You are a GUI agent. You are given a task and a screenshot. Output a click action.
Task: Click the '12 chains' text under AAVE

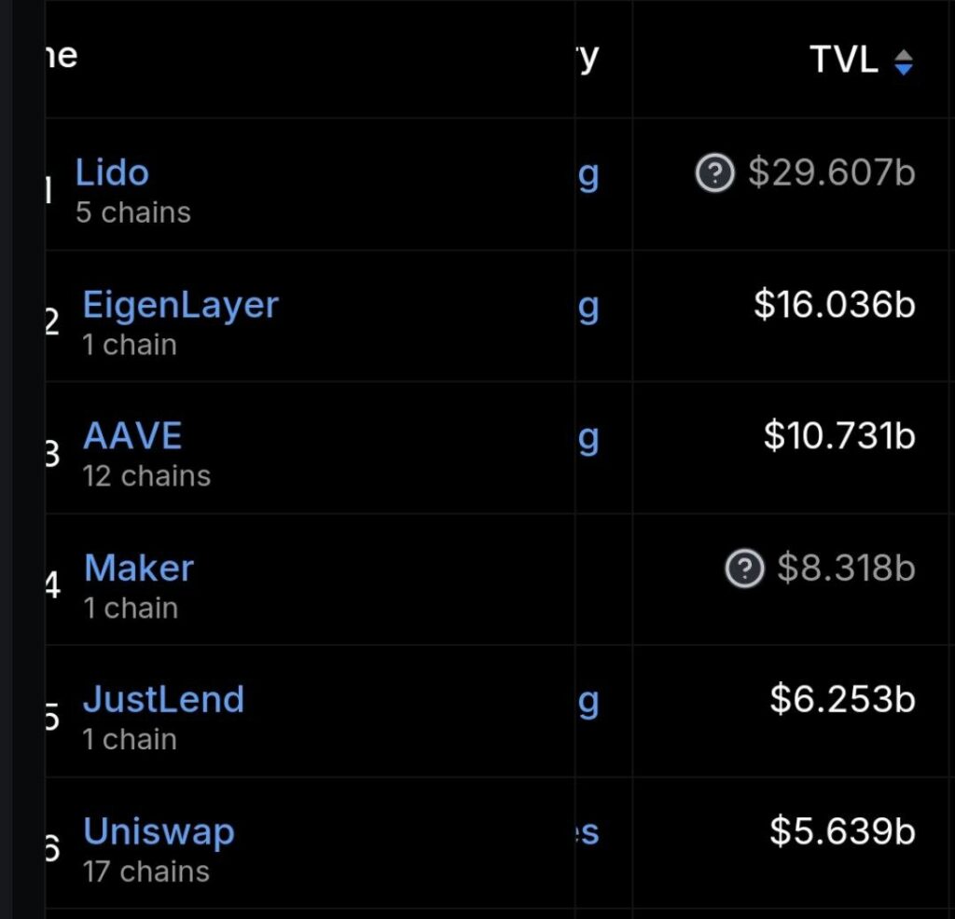point(146,476)
